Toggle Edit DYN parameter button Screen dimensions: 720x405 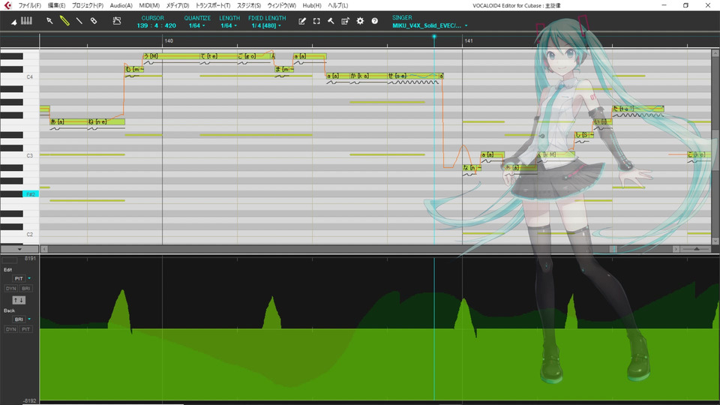coord(10,288)
